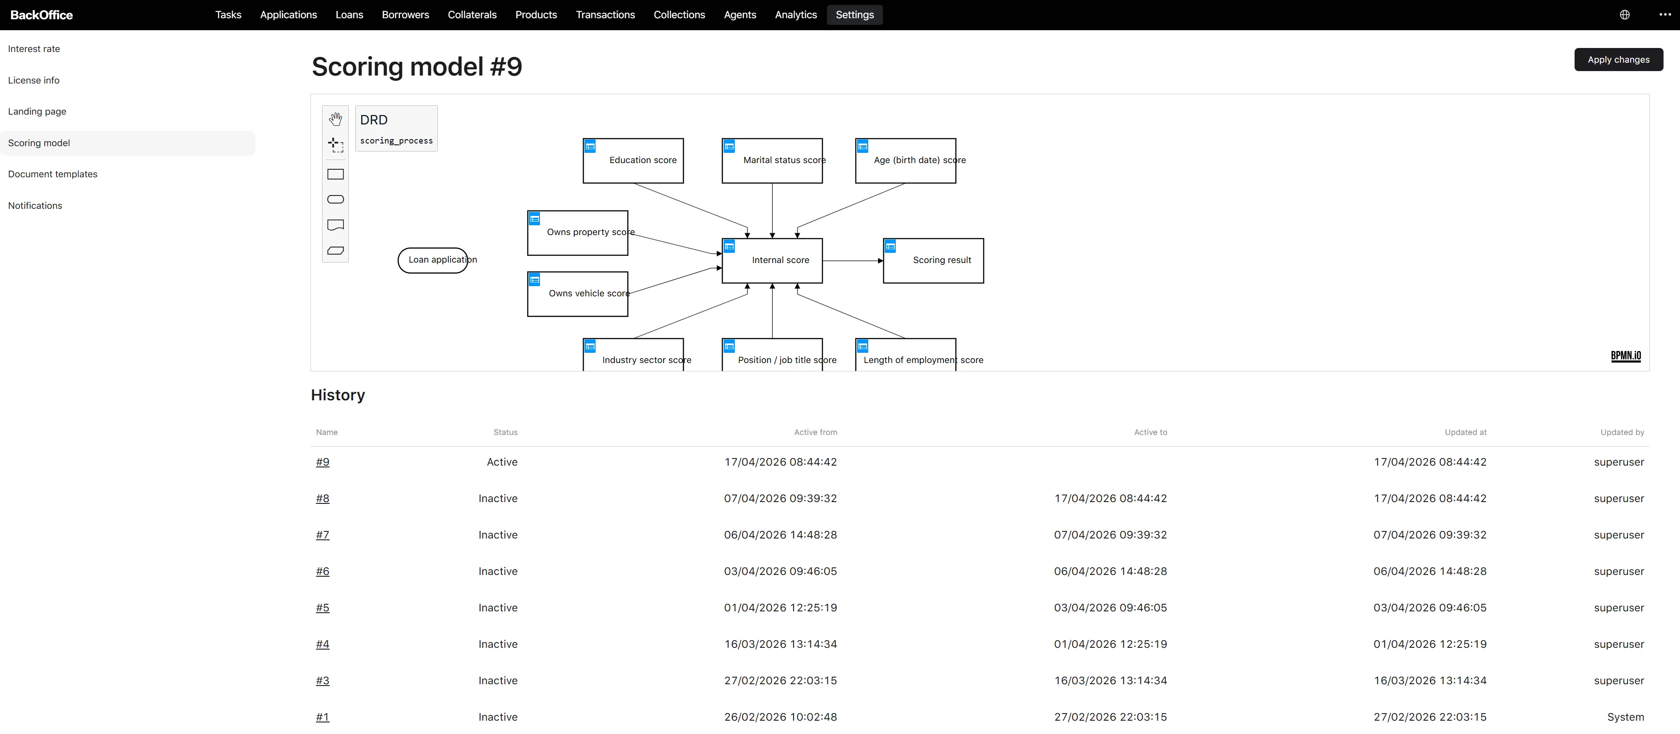Click the BPMN.iO logo
Screen dimensions: 1680x734
coord(1625,355)
